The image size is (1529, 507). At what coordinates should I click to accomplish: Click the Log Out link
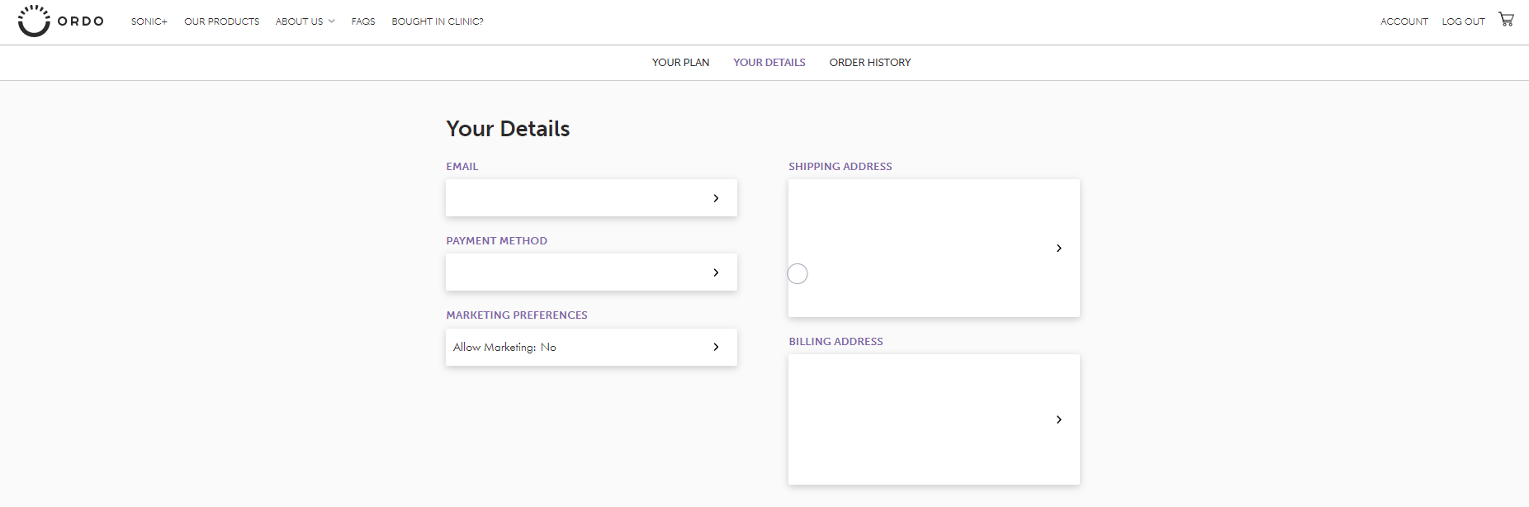[1464, 21]
